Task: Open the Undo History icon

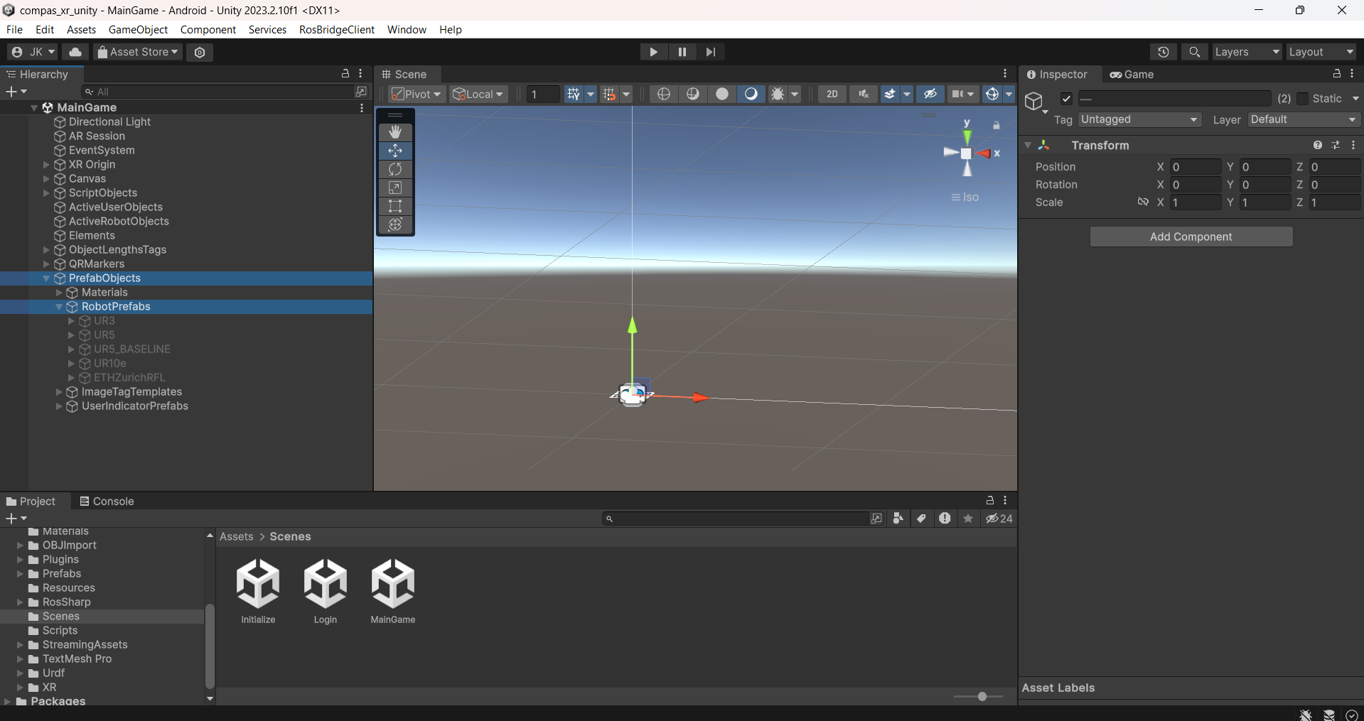Action: pos(1164,52)
